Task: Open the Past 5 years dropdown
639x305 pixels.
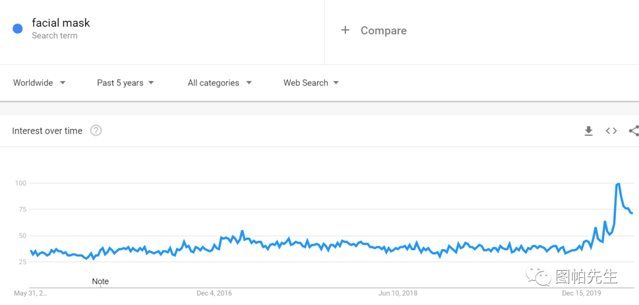Action: (x=125, y=83)
